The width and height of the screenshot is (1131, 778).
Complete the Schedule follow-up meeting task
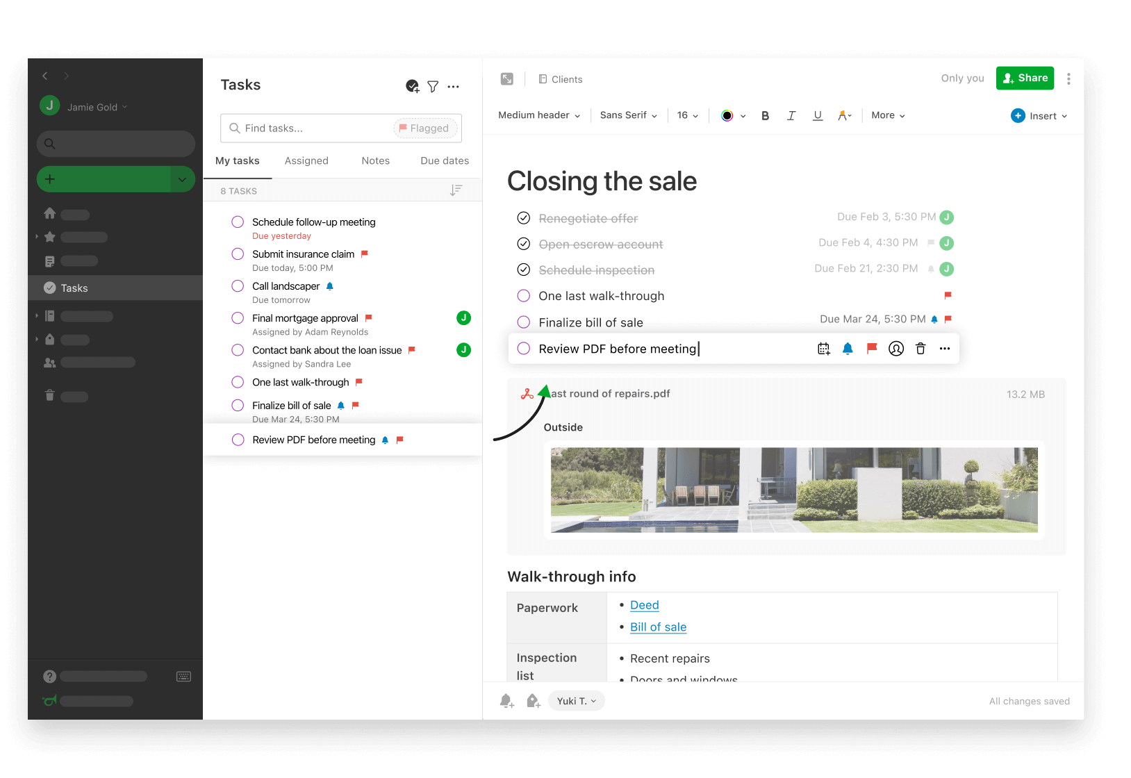(x=238, y=222)
